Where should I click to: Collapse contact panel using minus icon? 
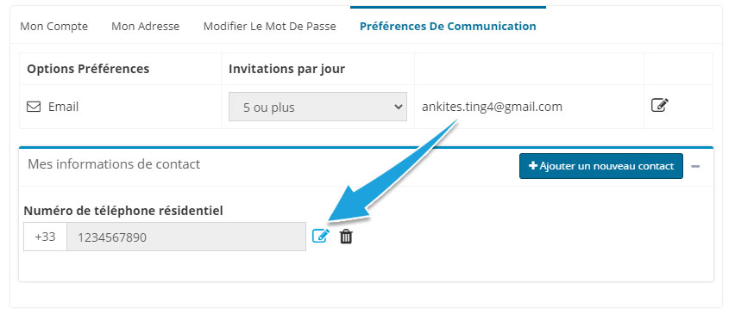click(695, 166)
